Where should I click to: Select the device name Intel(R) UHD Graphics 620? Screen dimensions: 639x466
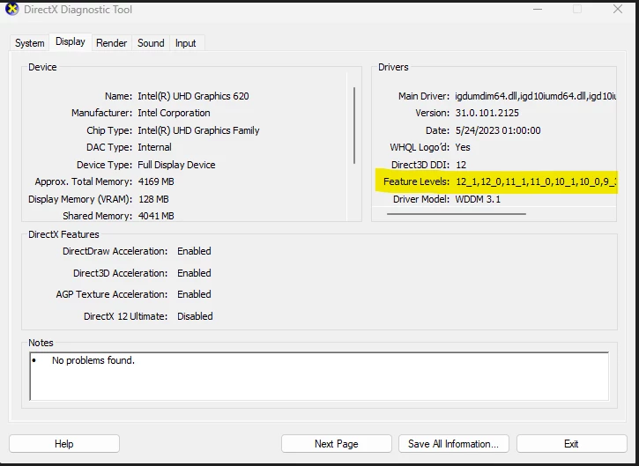tap(193, 96)
